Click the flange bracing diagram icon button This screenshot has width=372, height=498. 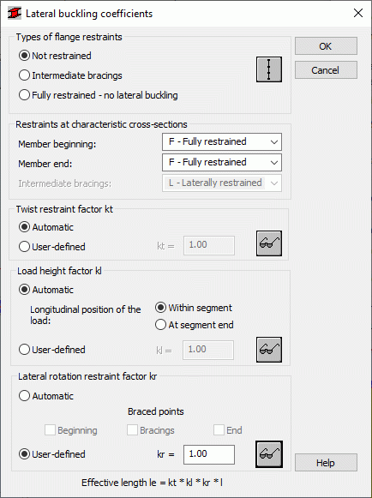269,69
